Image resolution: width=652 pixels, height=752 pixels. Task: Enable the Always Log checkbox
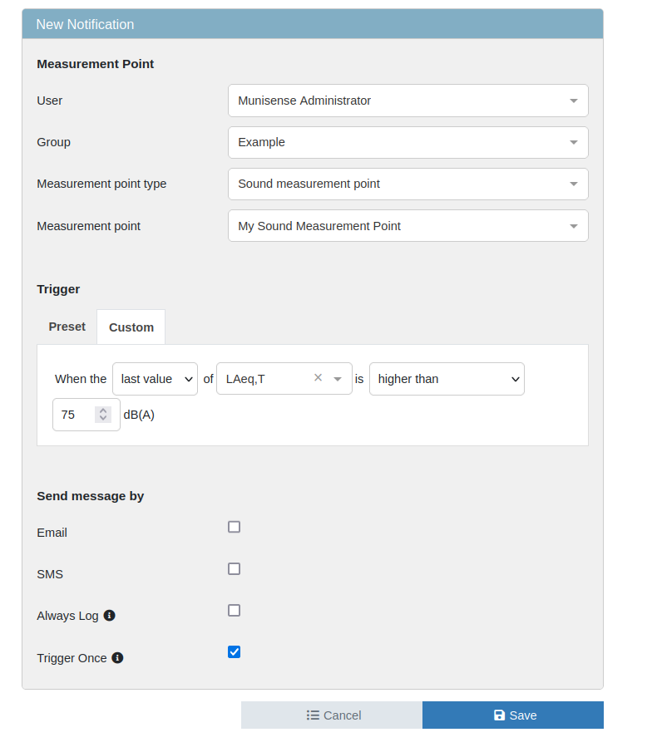point(235,611)
